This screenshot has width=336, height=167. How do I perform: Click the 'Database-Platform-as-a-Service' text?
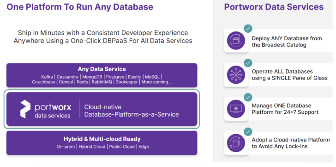pos(132,114)
